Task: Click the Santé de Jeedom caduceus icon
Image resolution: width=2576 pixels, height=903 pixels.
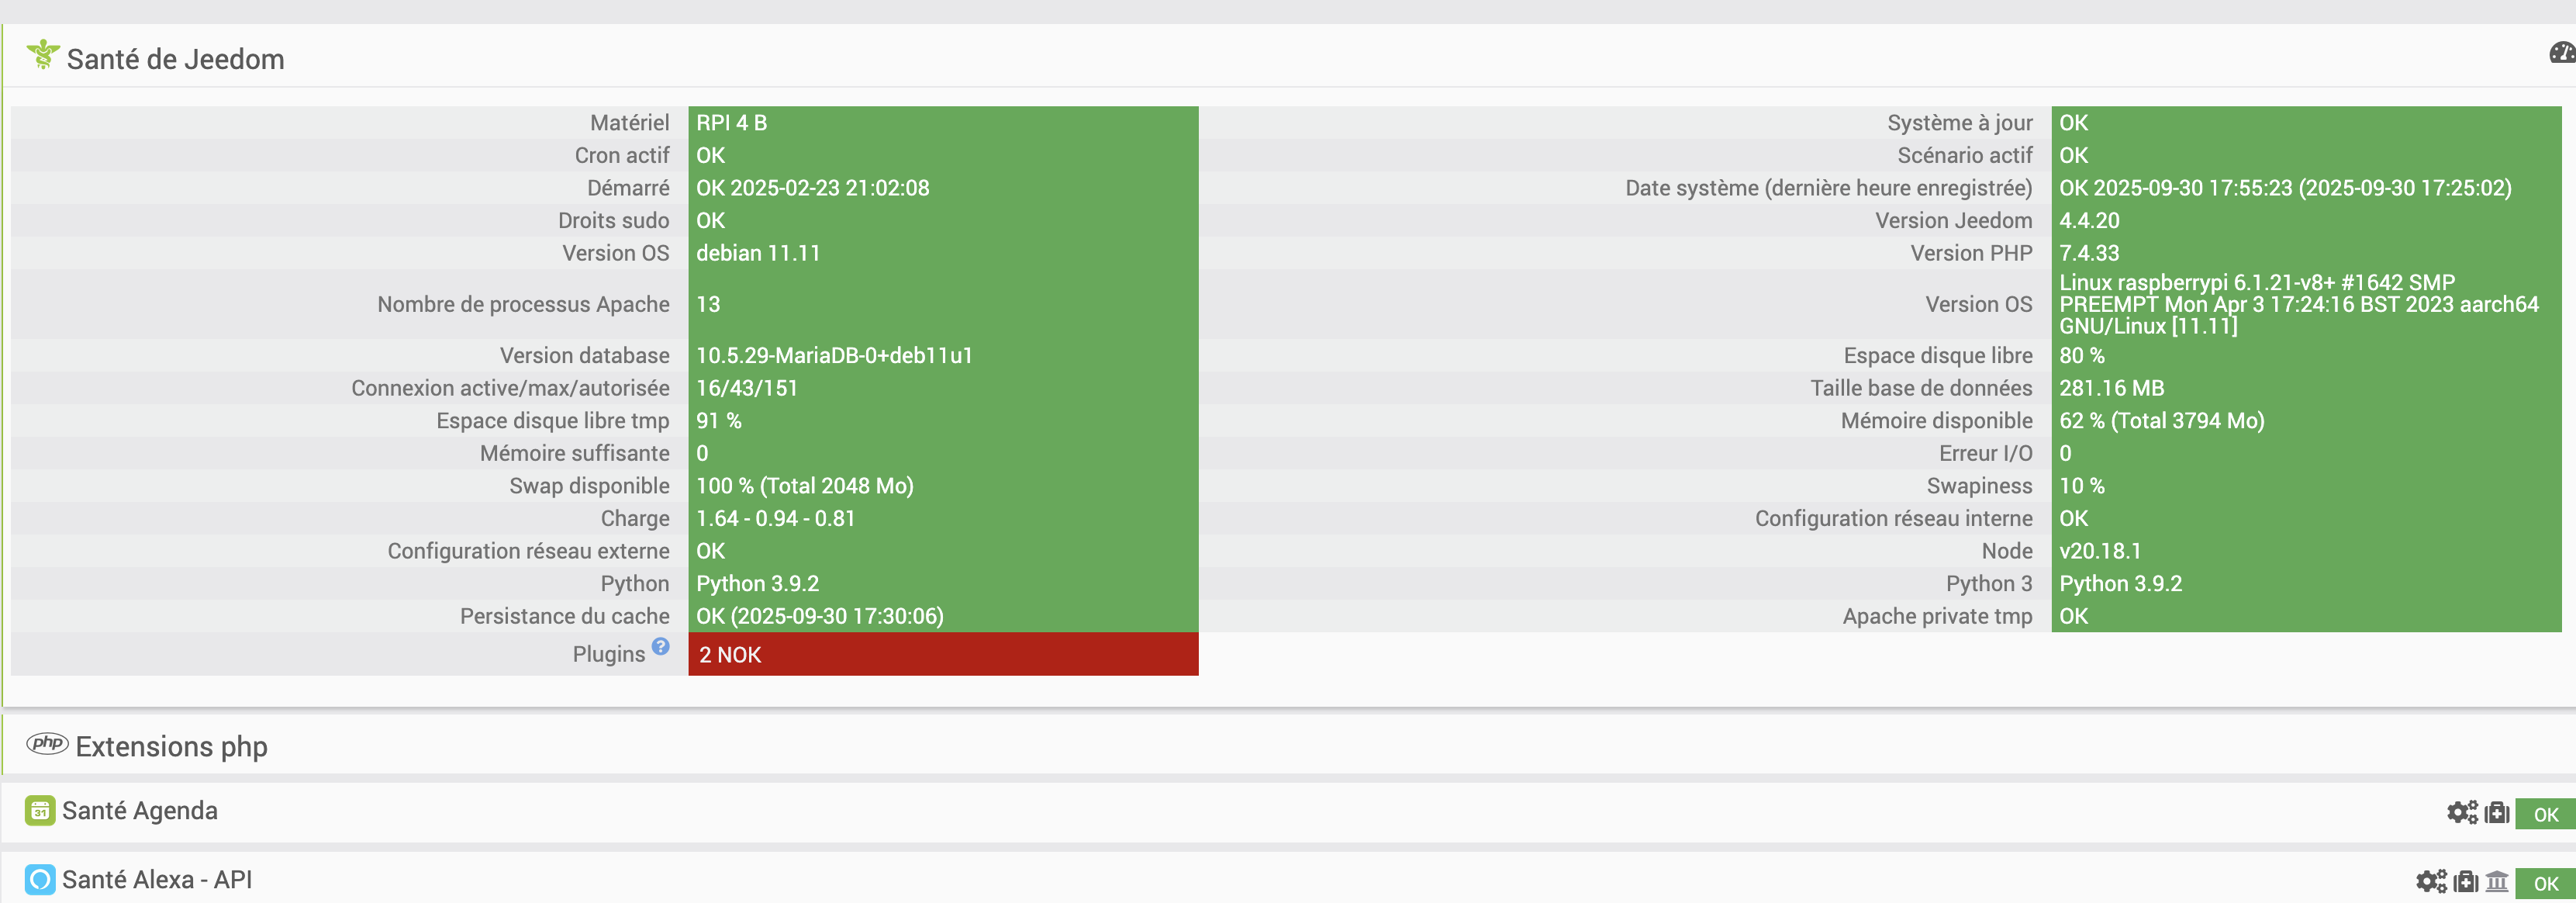Action: [x=43, y=54]
